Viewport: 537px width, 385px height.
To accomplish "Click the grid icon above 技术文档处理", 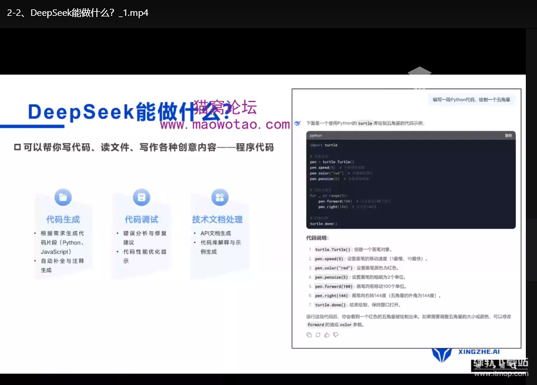I will tap(220, 197).
